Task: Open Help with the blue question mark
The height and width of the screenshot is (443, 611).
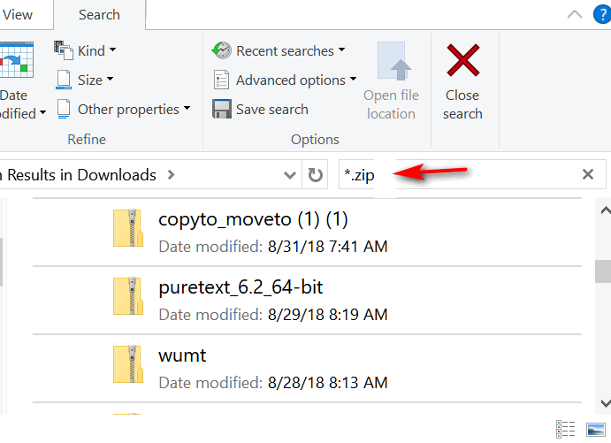Action: point(602,15)
